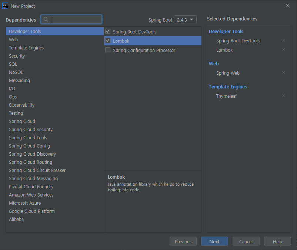This screenshot has height=250, width=297.
Task: Go back with the Previous button
Action: [183, 241]
